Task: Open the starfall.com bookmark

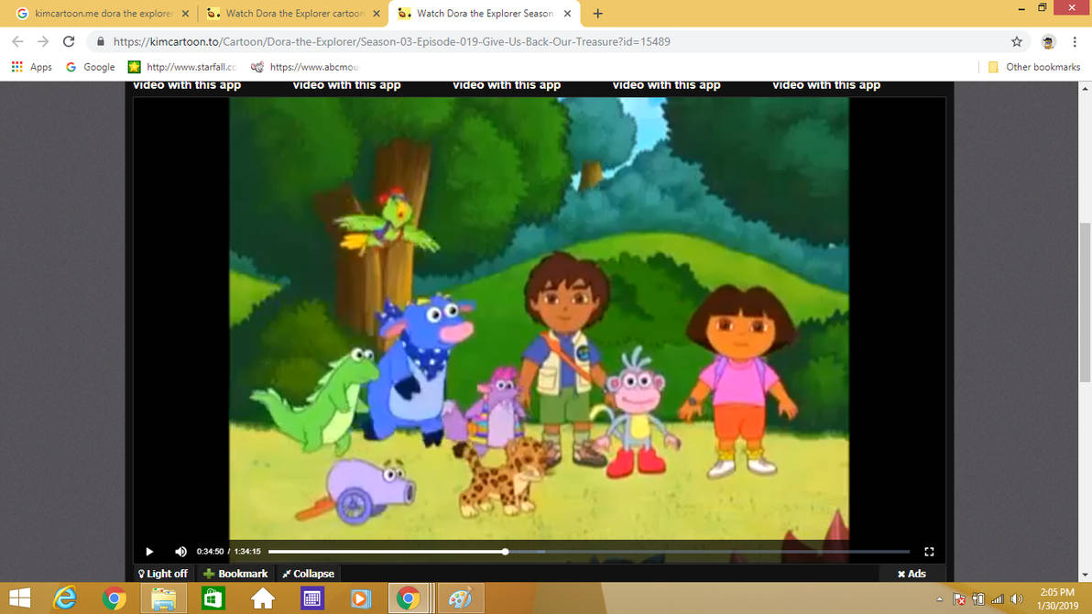Action: tap(182, 67)
